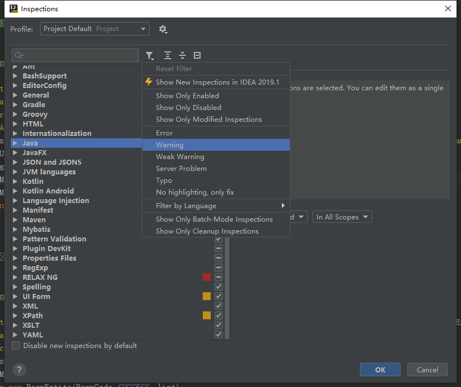The height and width of the screenshot is (387, 461).
Task: Expand the HTML tree node arrow
Action: click(x=15, y=124)
